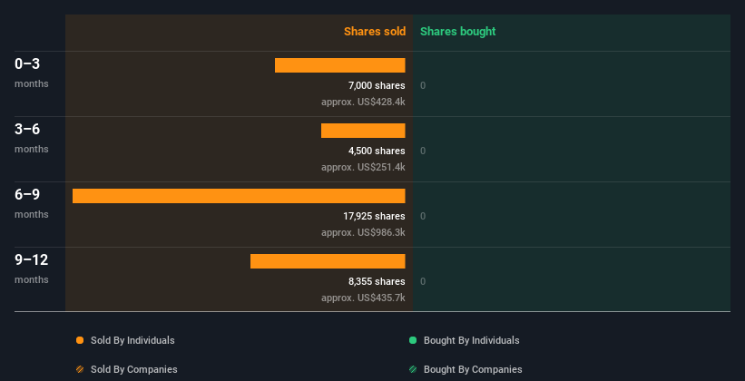The height and width of the screenshot is (381, 745).
Task: Select the 3–6 months orange bar
Action: click(363, 131)
